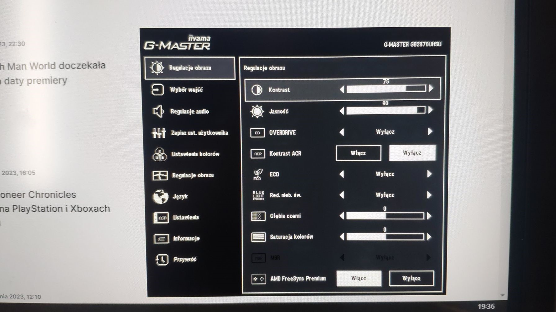Select the Kontrast half-circle icon
This screenshot has width=556, height=312.
tap(257, 90)
